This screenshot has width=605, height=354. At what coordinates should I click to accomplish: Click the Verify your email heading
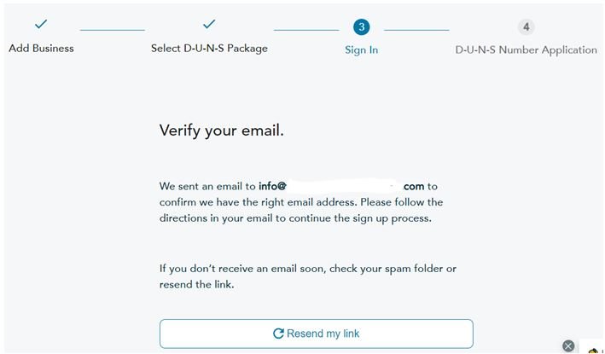pos(221,131)
